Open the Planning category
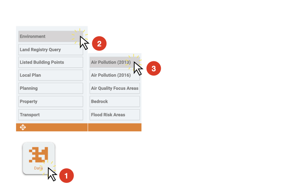 tap(51, 88)
